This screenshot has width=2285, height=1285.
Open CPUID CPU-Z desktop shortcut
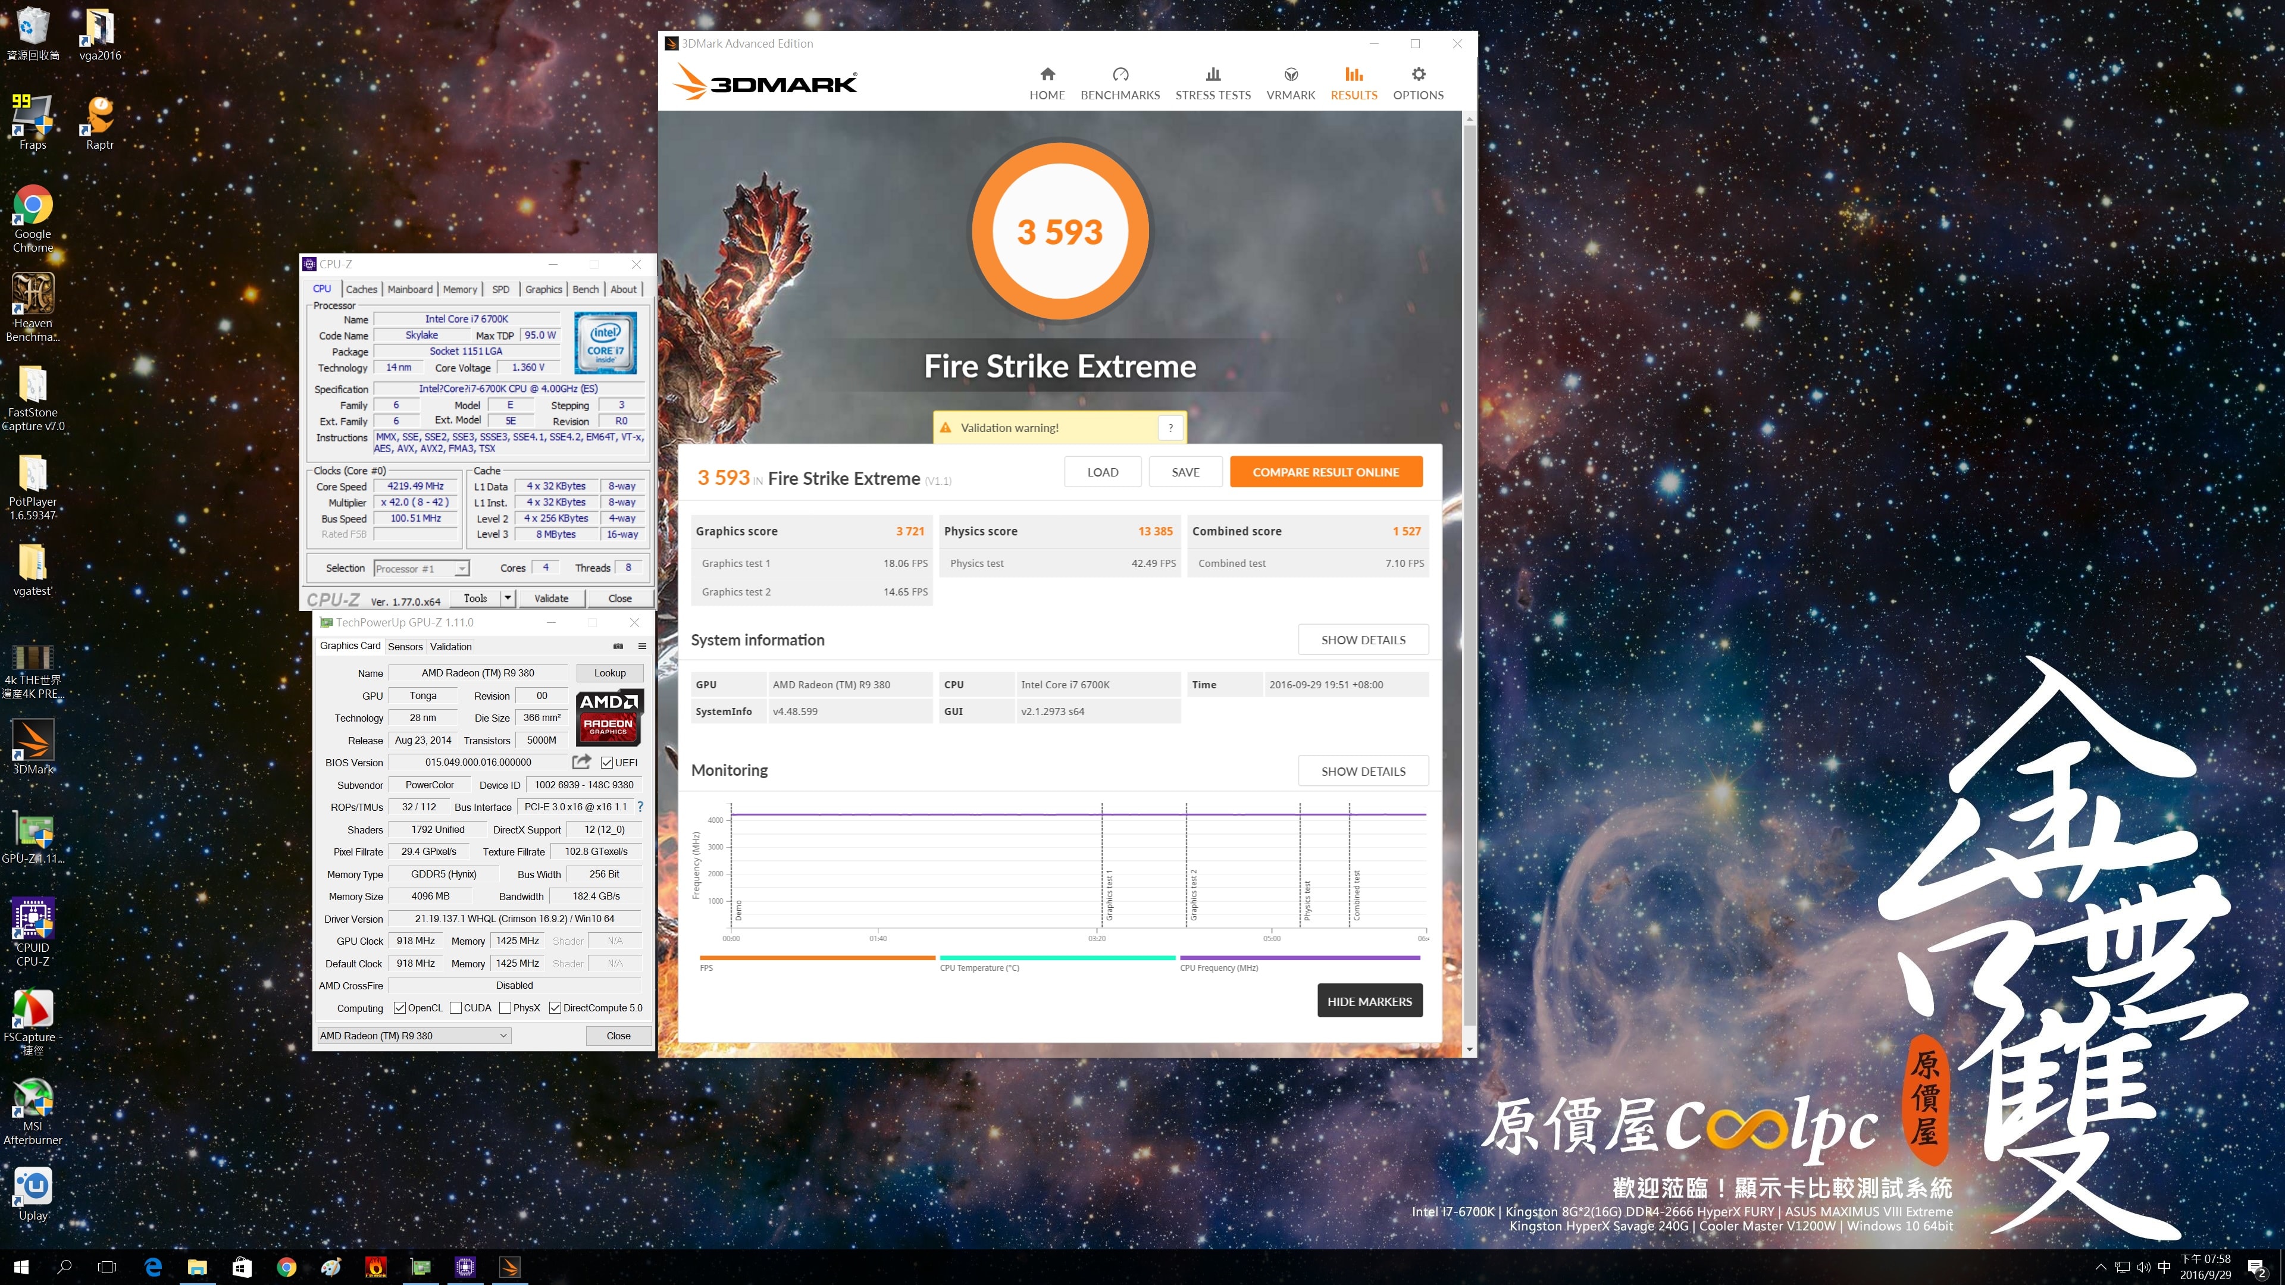[33, 931]
